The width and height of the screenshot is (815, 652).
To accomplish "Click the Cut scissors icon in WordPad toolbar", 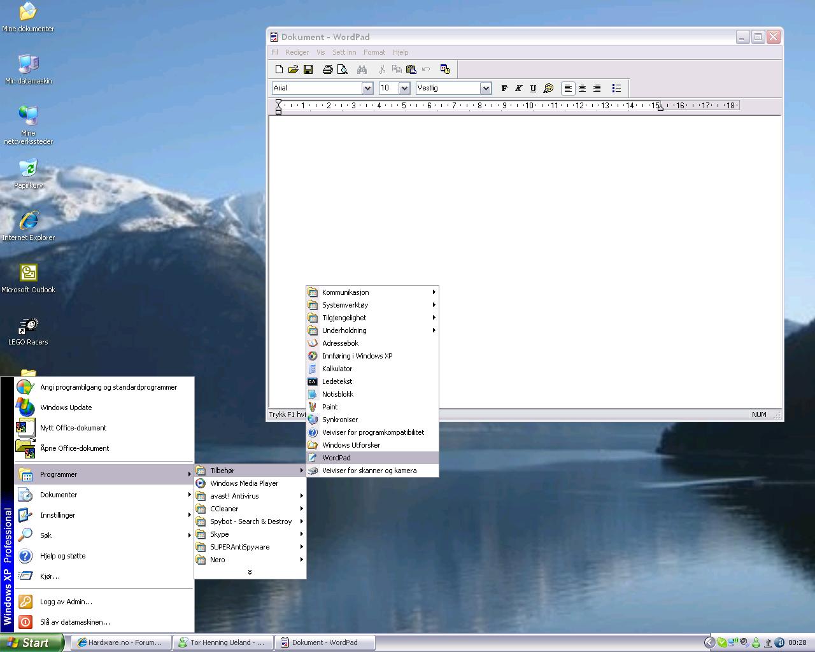I will coord(382,69).
